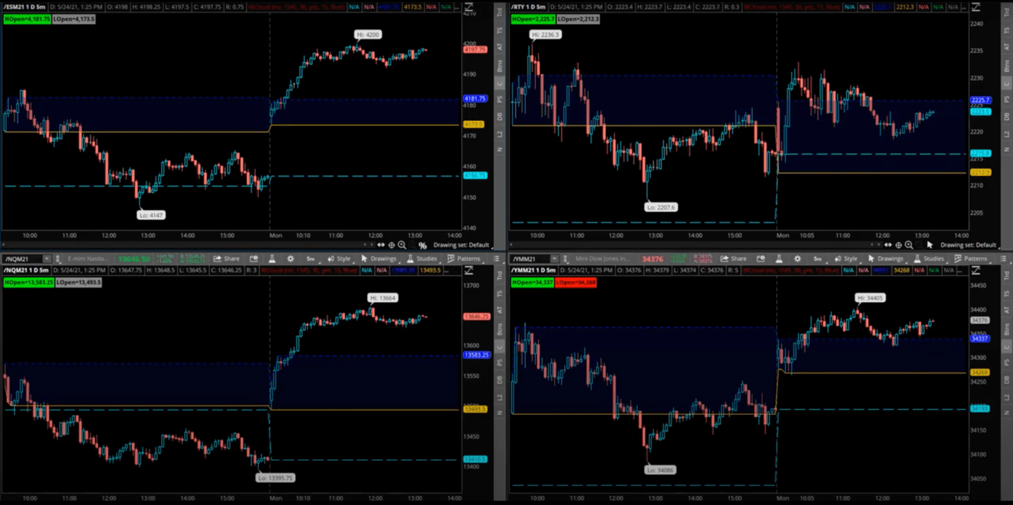Image resolution: width=1013 pixels, height=505 pixels.
Task: Click horizontal expand arrows under /ES chart
Action: [x=381, y=245]
